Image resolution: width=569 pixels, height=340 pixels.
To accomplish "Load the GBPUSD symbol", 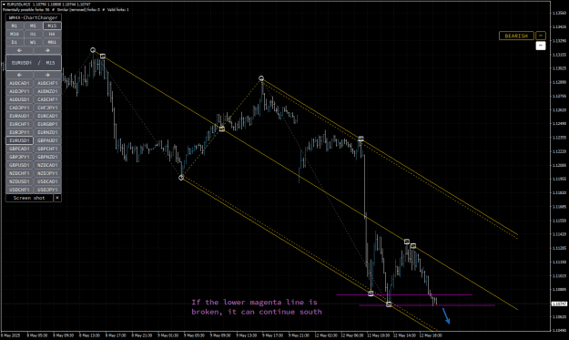I will pyautogui.click(x=20, y=165).
